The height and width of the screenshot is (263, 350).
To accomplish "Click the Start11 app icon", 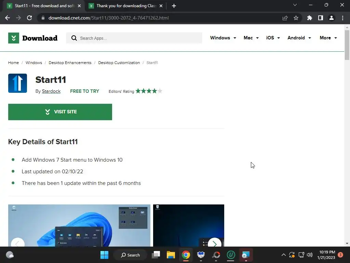I will pyautogui.click(x=18, y=83).
